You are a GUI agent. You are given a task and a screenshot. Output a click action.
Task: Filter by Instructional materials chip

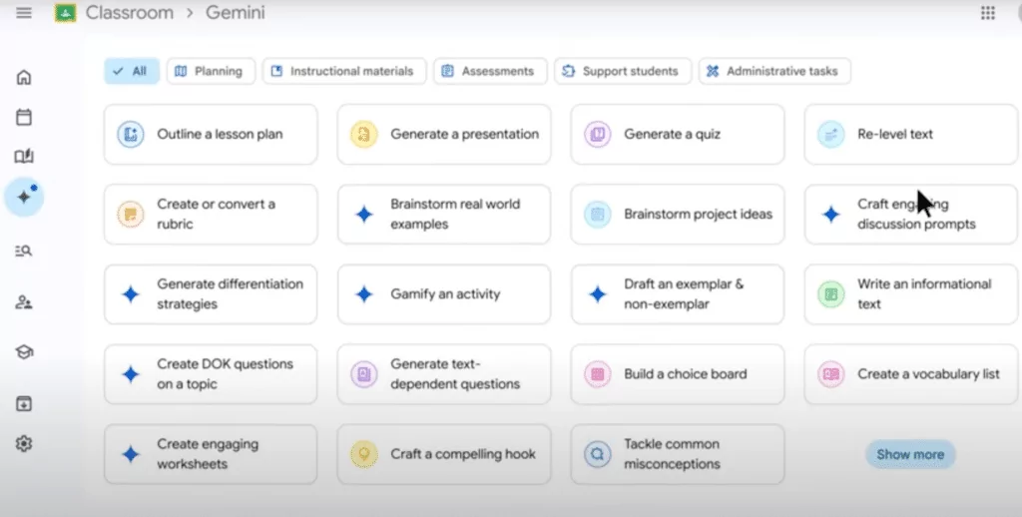coord(344,71)
